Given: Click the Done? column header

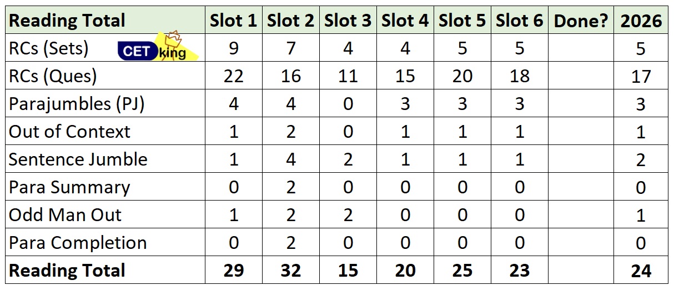Looking at the screenshot, I should coord(581,21).
